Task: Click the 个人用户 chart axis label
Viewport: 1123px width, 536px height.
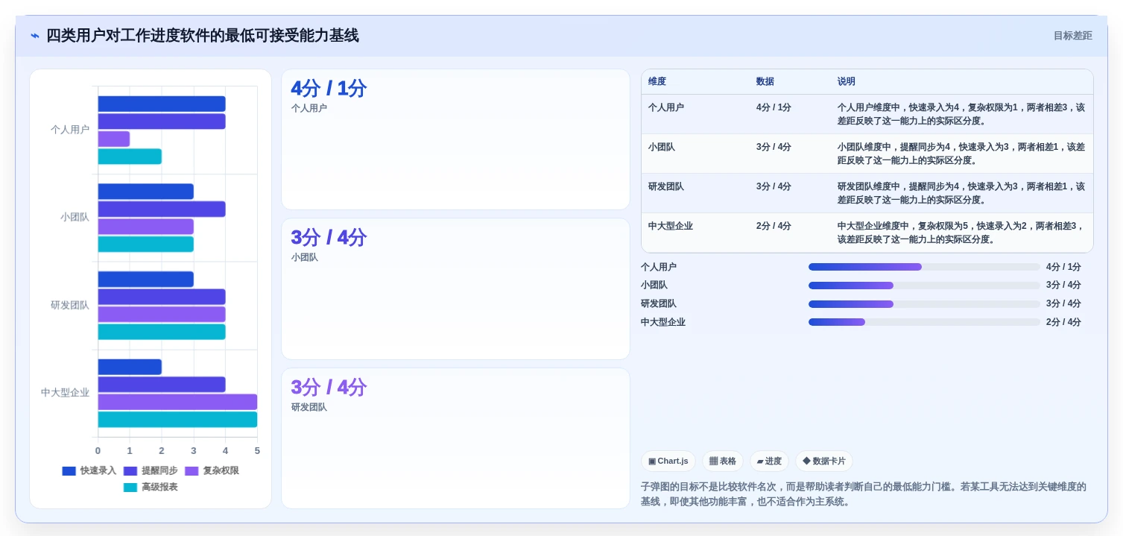Action: [70, 130]
